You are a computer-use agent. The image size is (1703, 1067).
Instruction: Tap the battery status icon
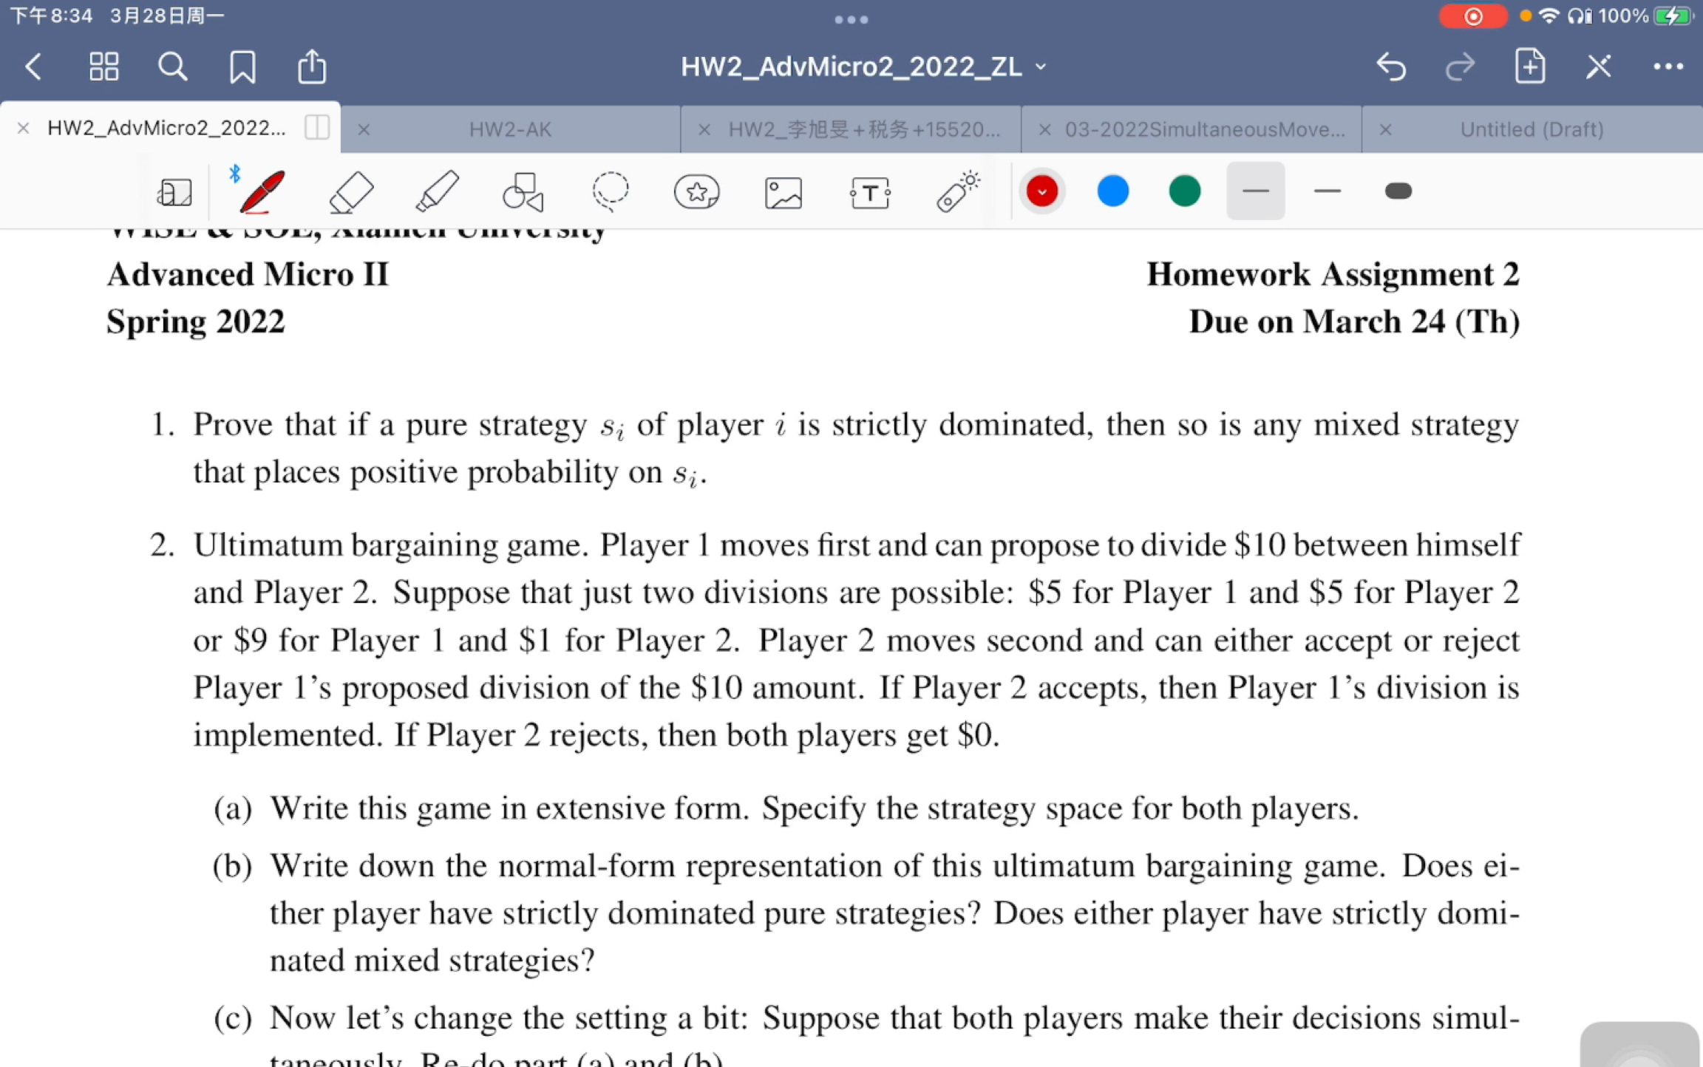point(1673,16)
